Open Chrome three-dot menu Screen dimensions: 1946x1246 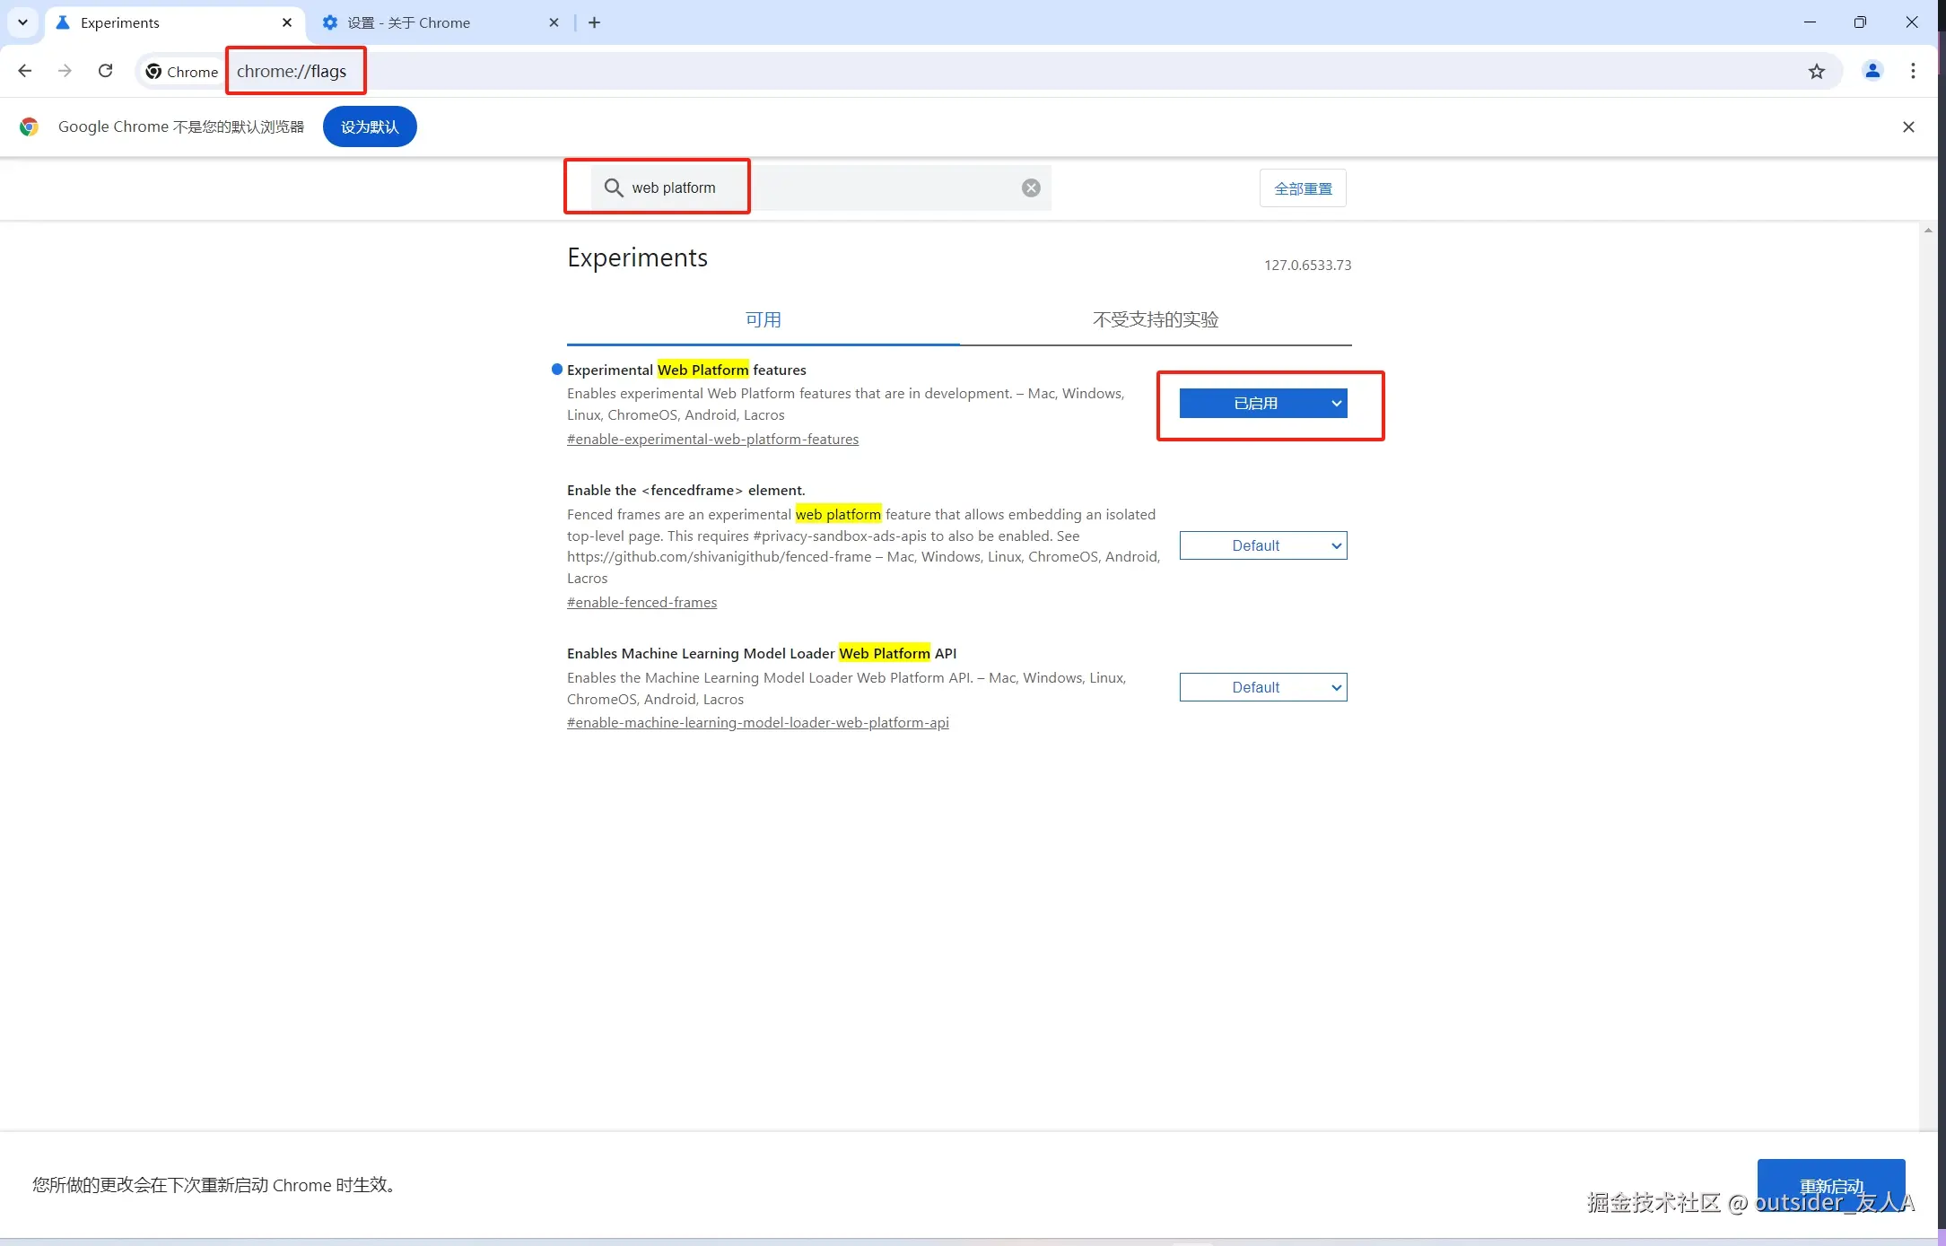[1913, 71]
